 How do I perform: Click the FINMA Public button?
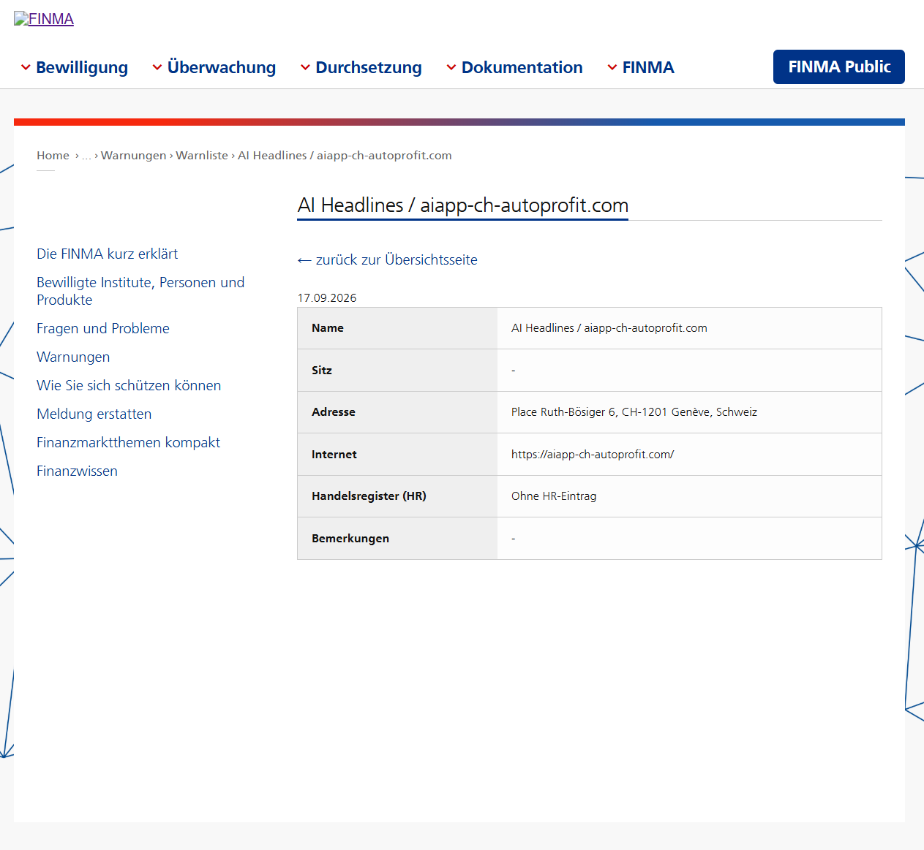click(x=839, y=67)
